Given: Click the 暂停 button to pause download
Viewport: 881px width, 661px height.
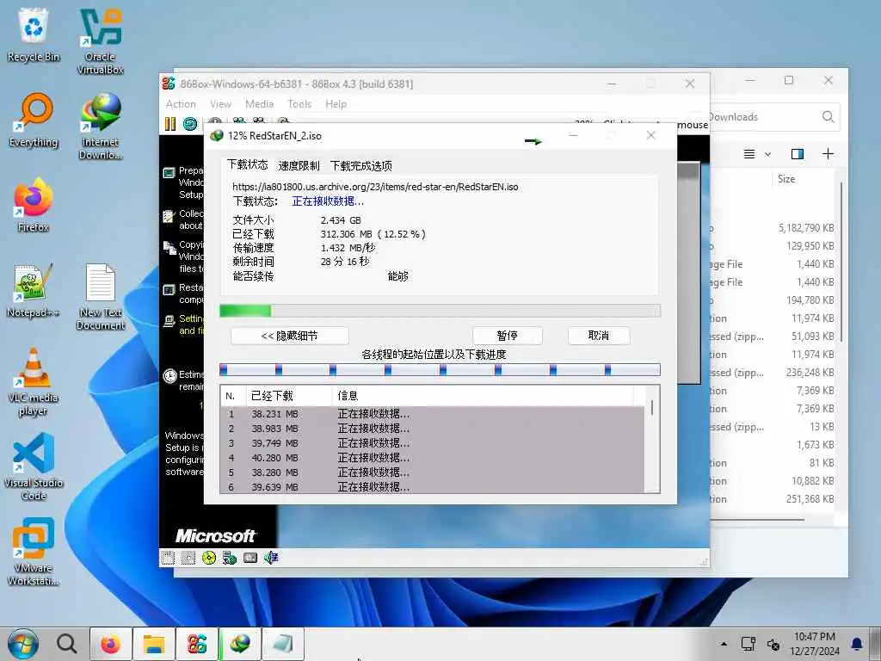Looking at the screenshot, I should click(x=508, y=336).
